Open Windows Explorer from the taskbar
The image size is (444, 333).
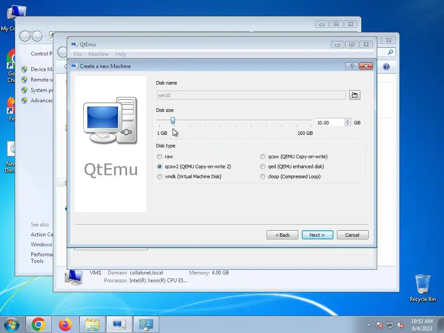(92, 324)
